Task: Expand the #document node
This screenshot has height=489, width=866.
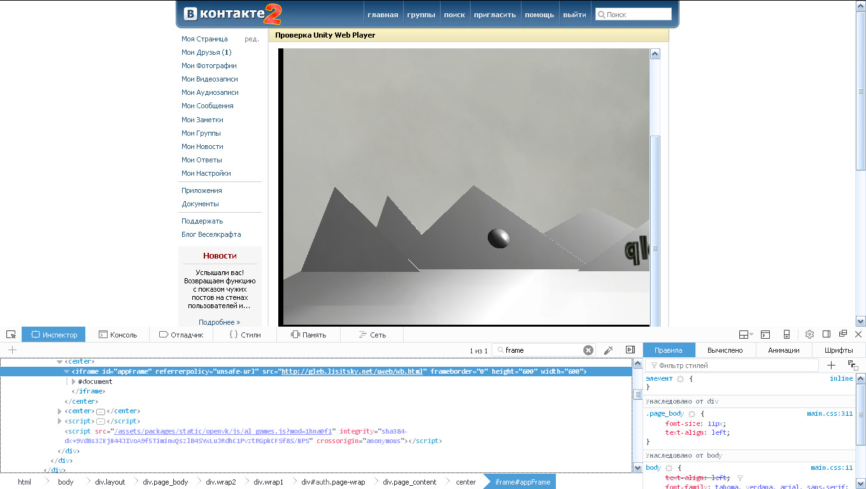Action: pos(74,381)
